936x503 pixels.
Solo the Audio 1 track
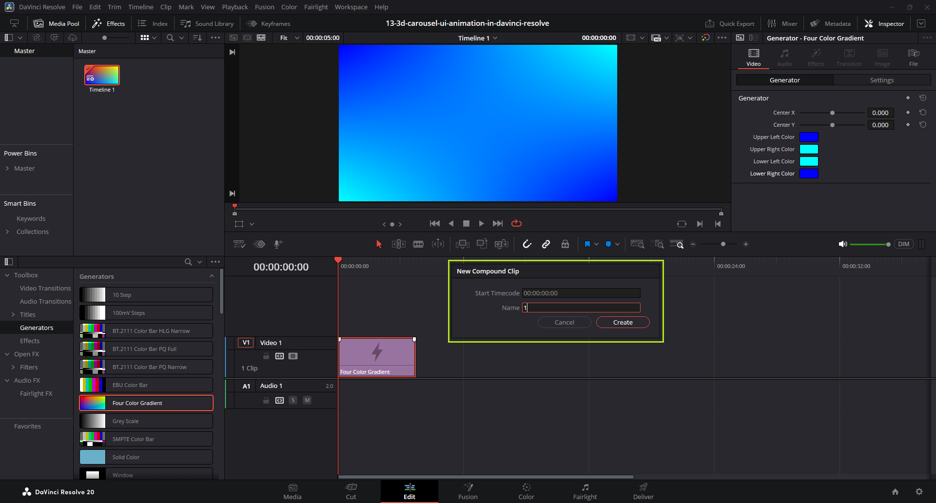(x=293, y=400)
